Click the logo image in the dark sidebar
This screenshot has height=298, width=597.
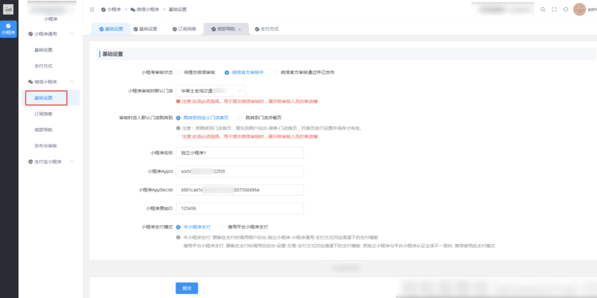coord(8,9)
